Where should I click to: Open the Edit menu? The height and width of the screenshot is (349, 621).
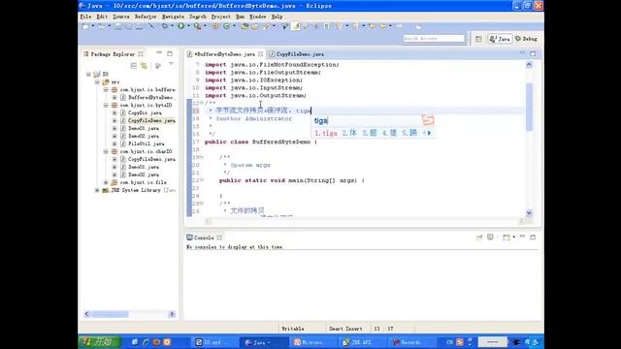click(102, 16)
